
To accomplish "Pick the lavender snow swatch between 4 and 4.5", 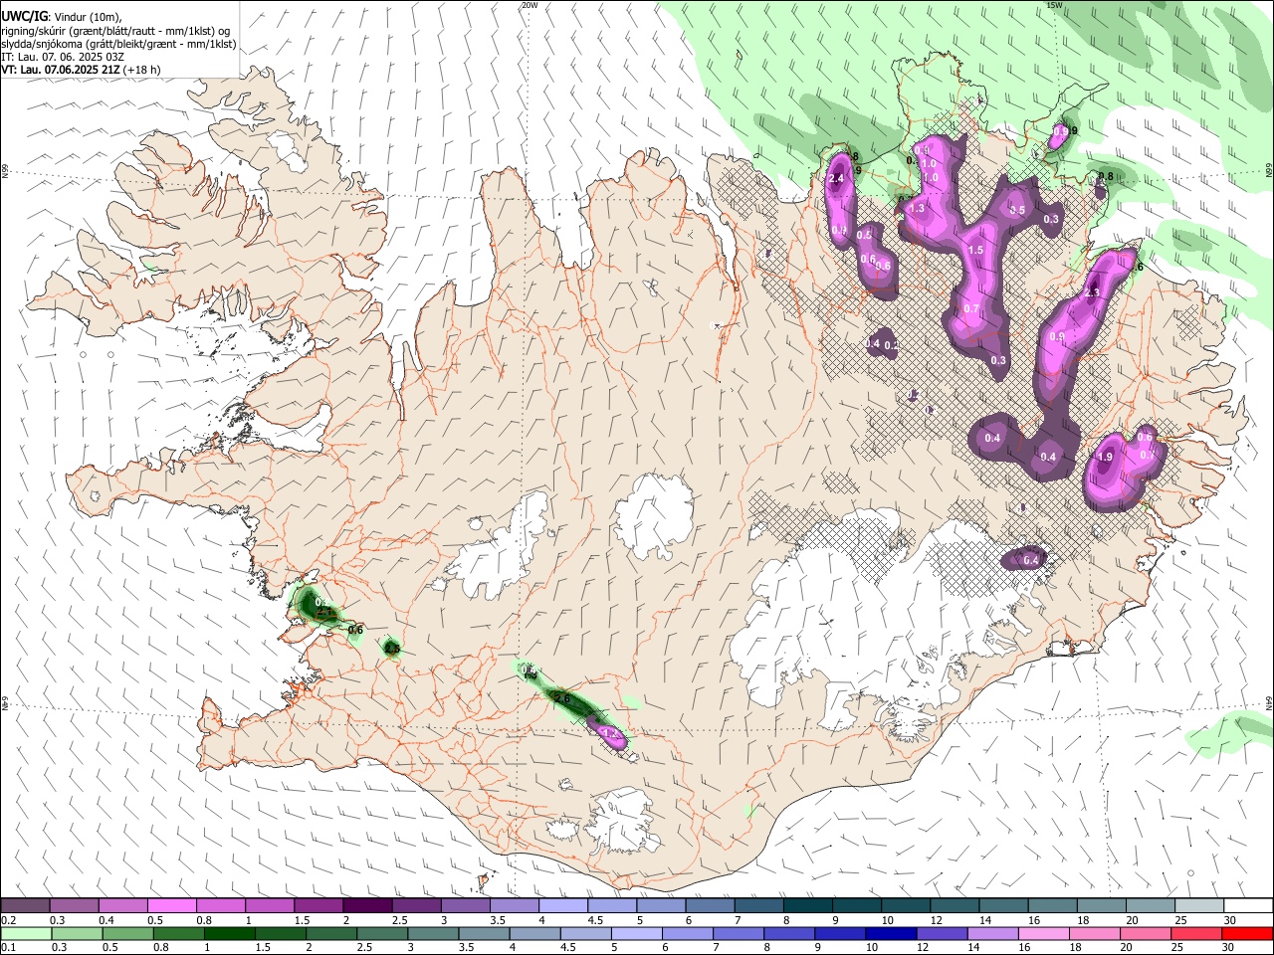I will (563, 906).
